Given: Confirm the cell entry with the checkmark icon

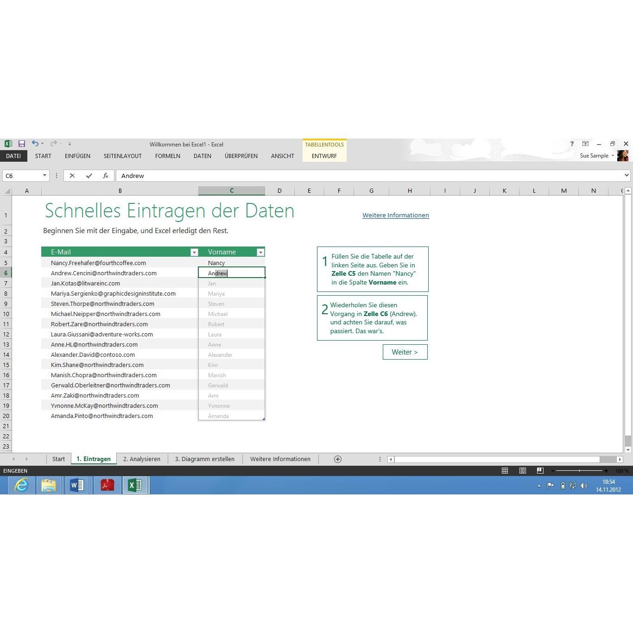Looking at the screenshot, I should point(89,176).
